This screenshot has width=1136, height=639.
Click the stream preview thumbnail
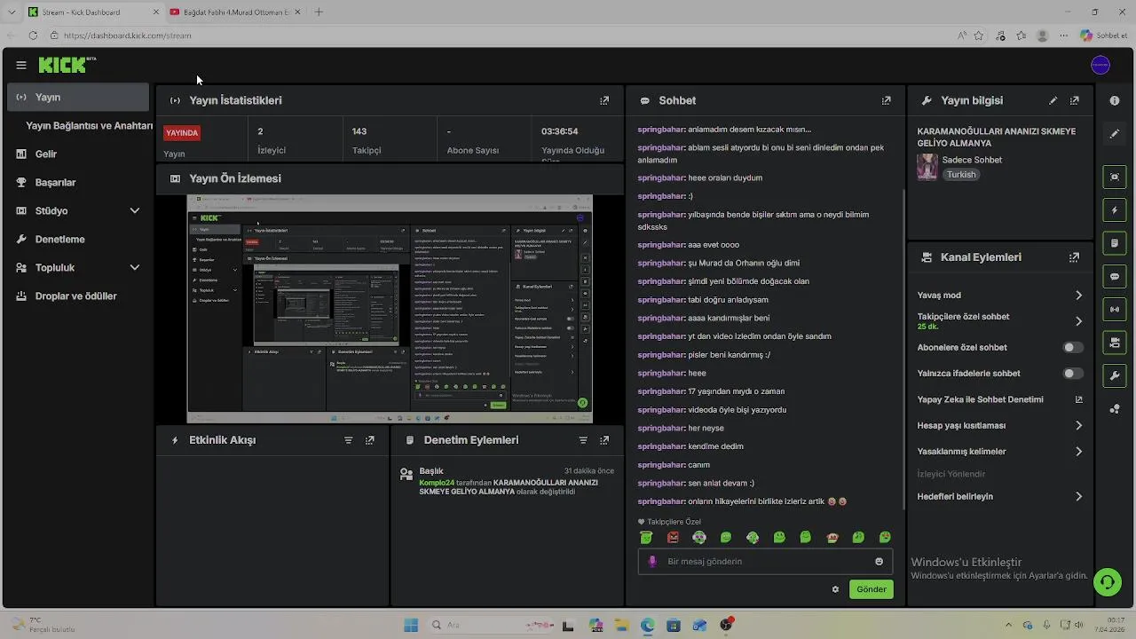tap(390, 309)
